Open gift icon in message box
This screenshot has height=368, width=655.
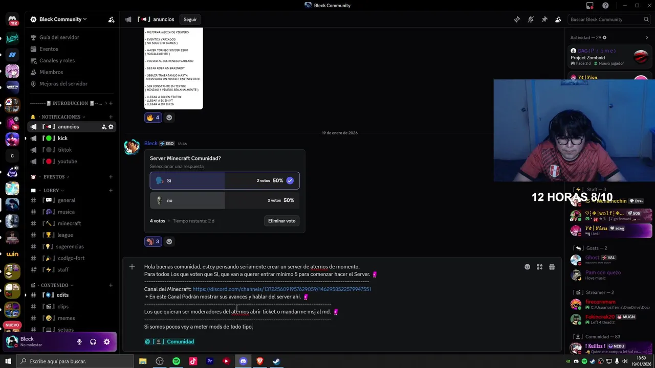[552, 267]
